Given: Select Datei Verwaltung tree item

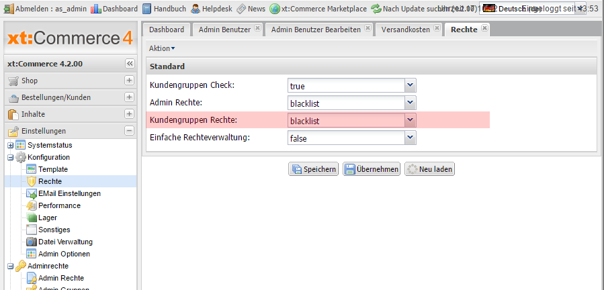Looking at the screenshot, I should (x=65, y=242).
